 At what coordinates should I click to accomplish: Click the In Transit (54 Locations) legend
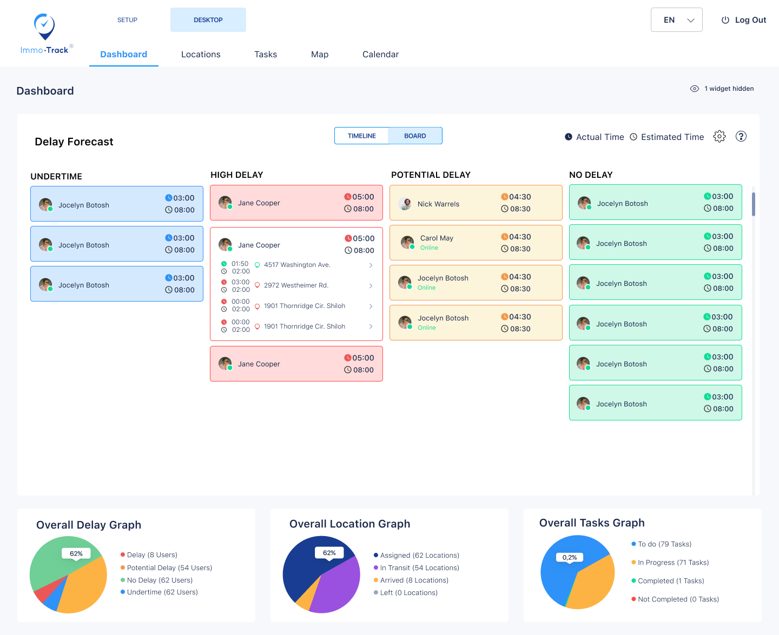coord(417,567)
